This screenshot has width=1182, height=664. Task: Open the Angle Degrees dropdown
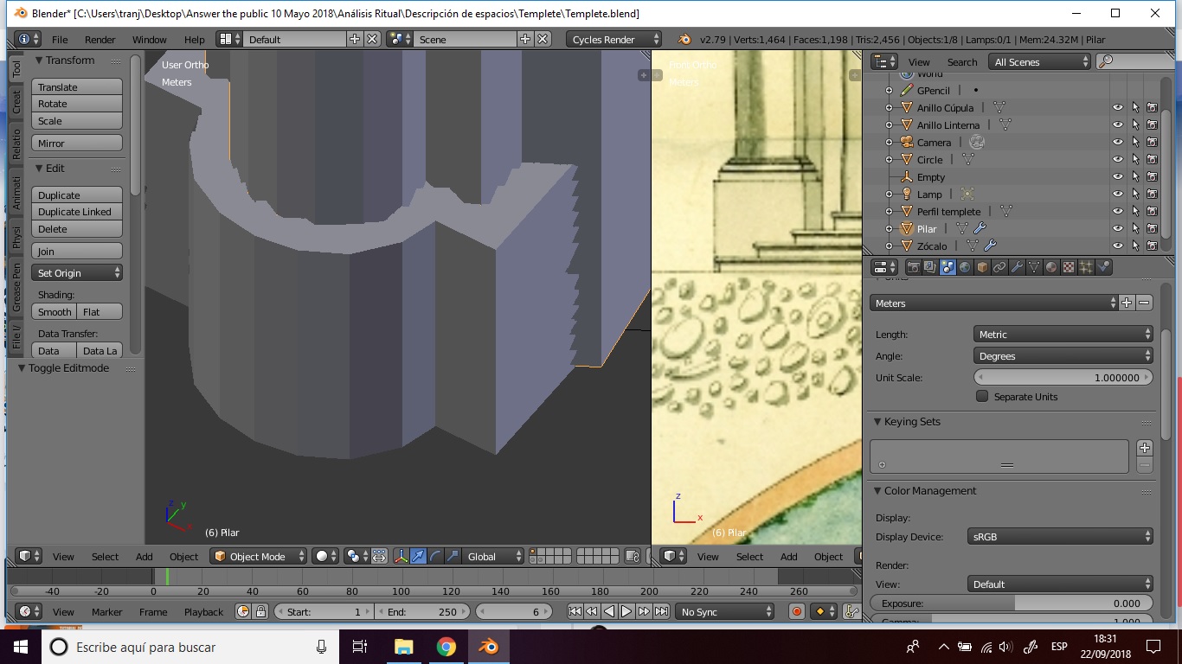click(1063, 355)
